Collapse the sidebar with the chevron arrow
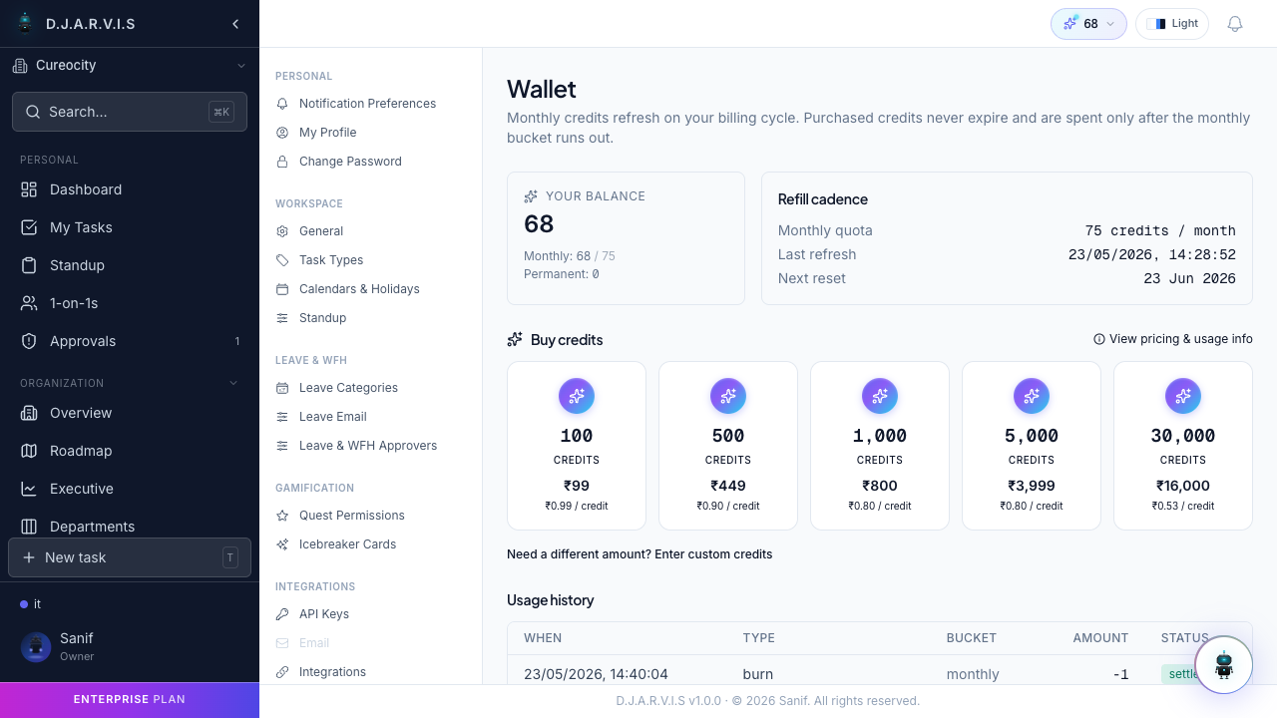The image size is (1277, 718). point(235,24)
